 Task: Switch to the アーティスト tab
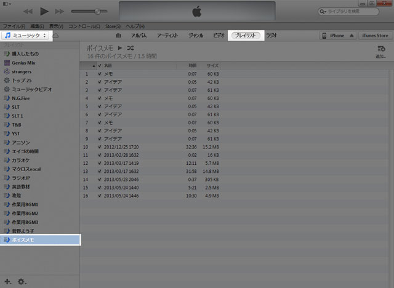coord(167,36)
